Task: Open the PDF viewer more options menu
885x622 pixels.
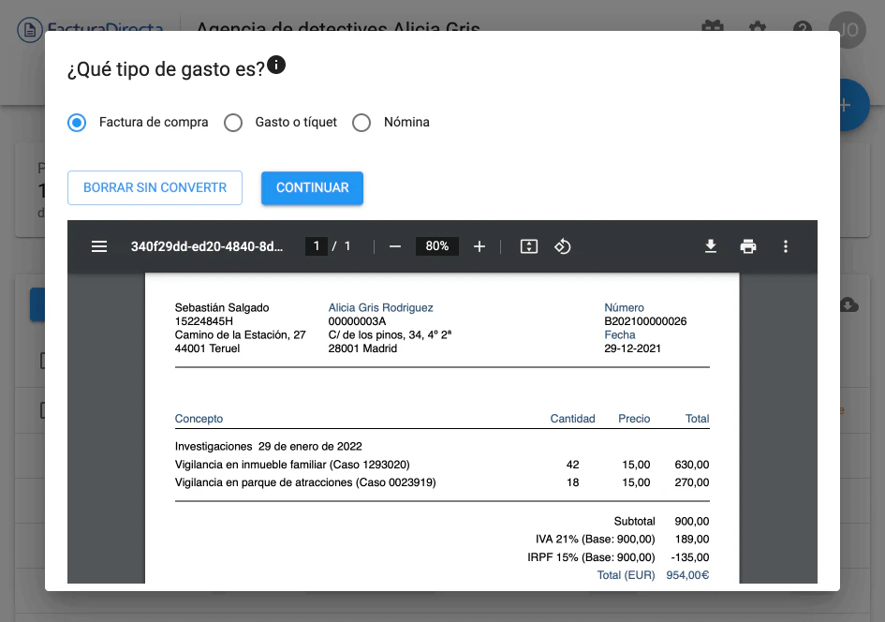Action: tap(786, 246)
